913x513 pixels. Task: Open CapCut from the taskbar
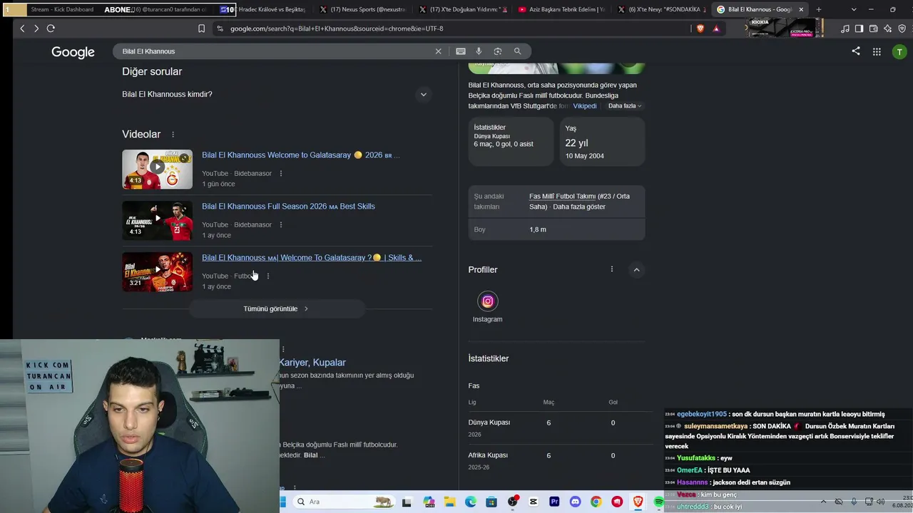click(x=534, y=502)
